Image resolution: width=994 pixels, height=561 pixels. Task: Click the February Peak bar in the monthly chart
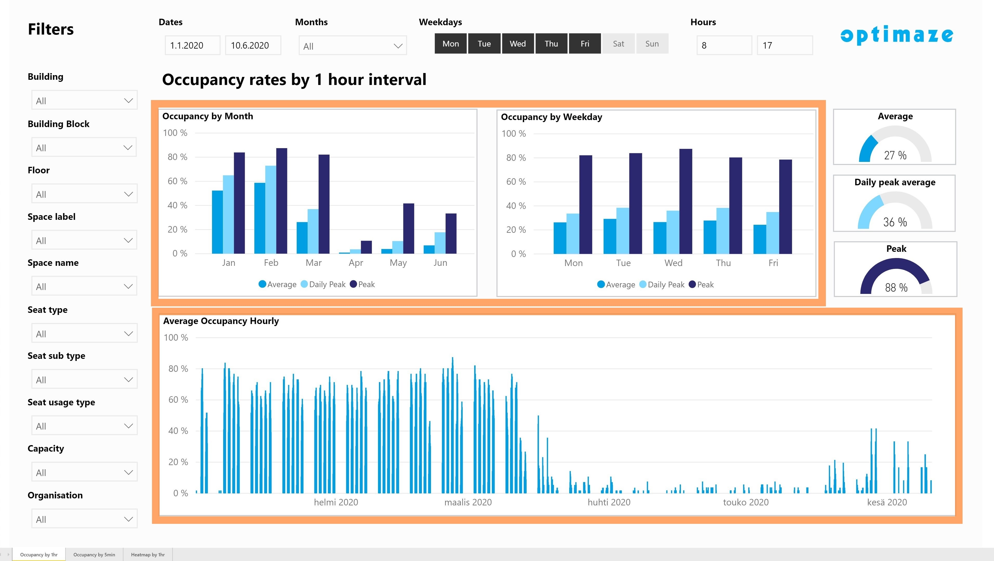282,201
